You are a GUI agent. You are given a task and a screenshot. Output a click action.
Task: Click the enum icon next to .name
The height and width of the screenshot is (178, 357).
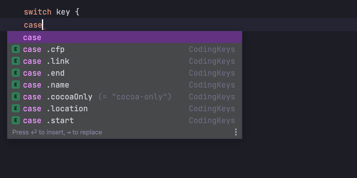pos(16,85)
